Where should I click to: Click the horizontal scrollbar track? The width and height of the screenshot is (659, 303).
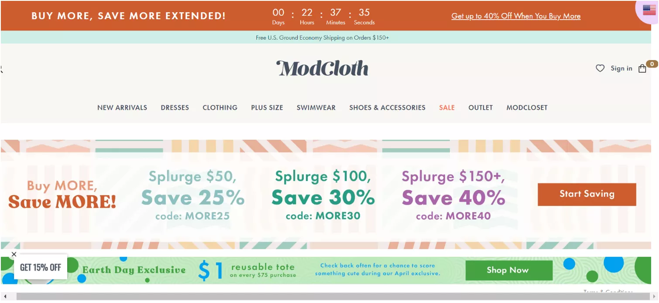pyautogui.click(x=332, y=296)
